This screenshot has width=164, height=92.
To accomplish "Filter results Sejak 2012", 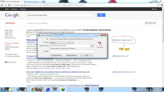I will pos(8,34).
